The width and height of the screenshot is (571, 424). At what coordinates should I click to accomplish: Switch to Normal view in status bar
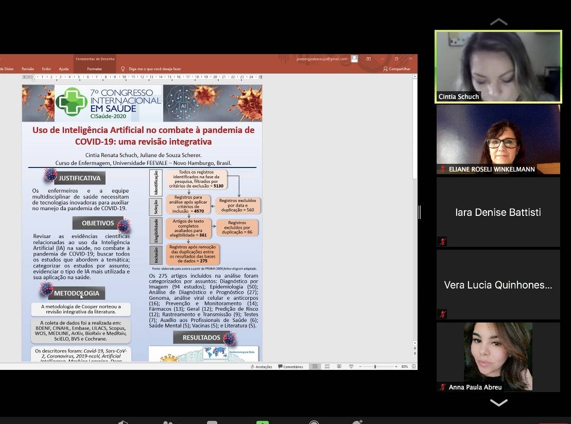point(315,367)
